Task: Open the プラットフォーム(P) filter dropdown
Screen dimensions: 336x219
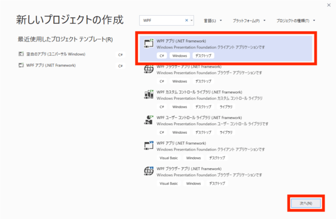Action: tap(249, 21)
